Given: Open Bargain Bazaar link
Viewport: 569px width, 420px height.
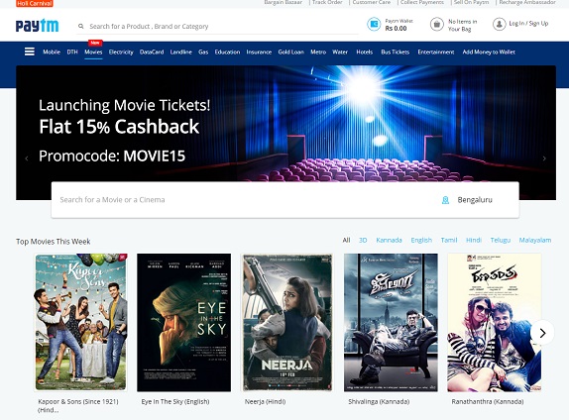Looking at the screenshot, I should (x=284, y=2).
